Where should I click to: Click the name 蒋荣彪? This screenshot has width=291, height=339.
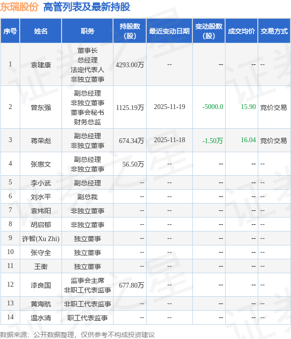[x=41, y=141]
